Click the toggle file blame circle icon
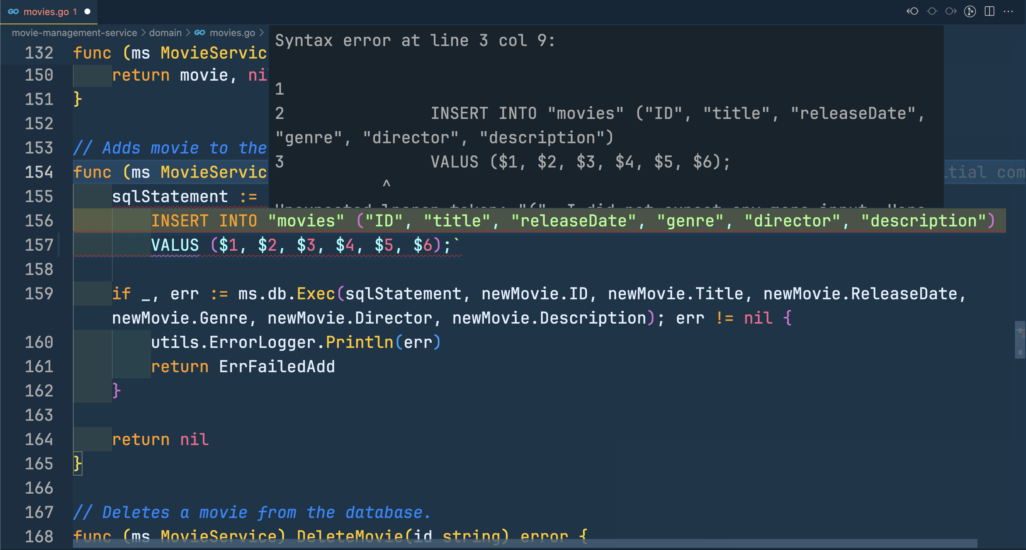The height and width of the screenshot is (550, 1026). click(932, 11)
